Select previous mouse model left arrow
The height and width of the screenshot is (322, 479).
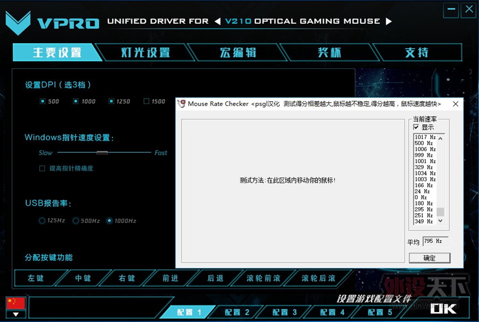coord(218,22)
